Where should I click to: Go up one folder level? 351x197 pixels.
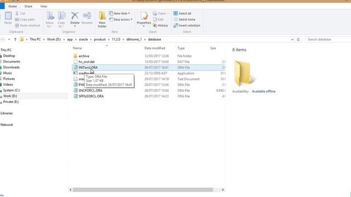tap(15, 39)
